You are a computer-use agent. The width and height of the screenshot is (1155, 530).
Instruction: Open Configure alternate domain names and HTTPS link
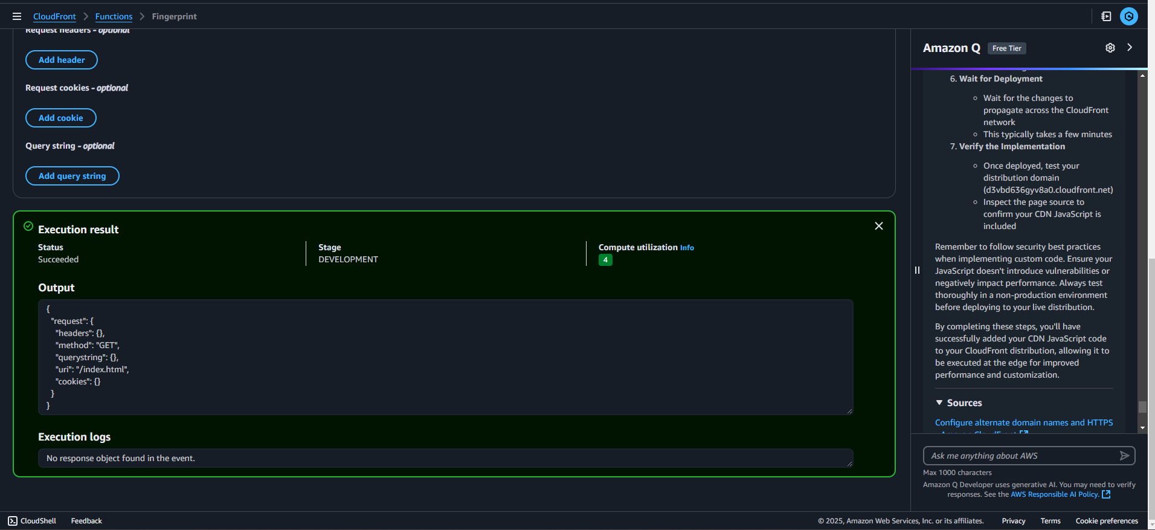(1024, 422)
